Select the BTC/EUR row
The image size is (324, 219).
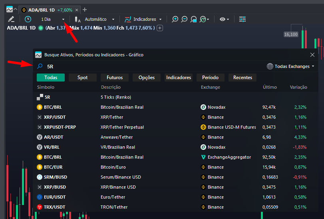175,167
